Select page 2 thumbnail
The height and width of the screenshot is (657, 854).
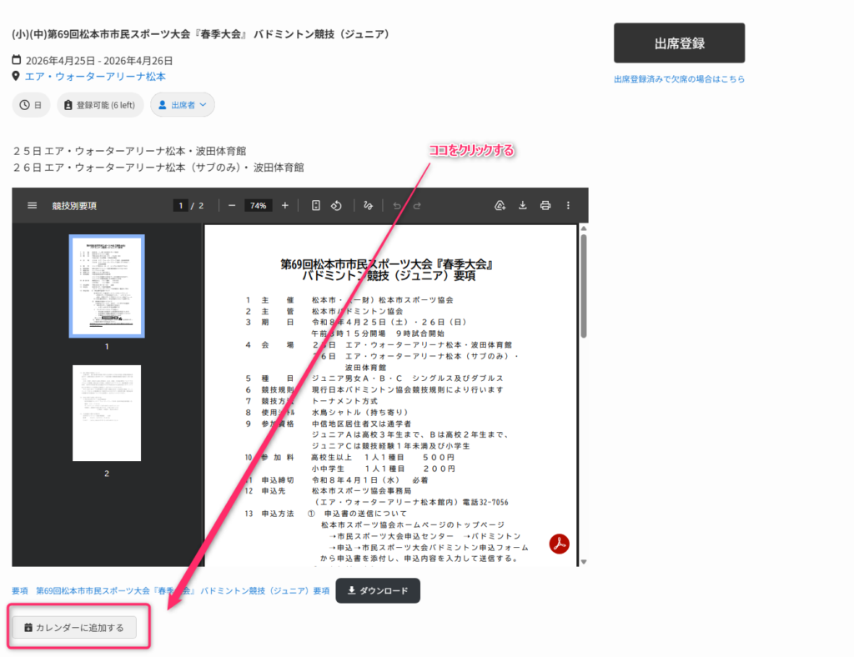pos(107,413)
